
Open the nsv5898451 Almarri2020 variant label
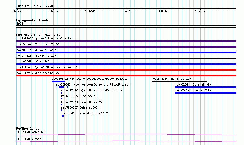coord(36,50)
